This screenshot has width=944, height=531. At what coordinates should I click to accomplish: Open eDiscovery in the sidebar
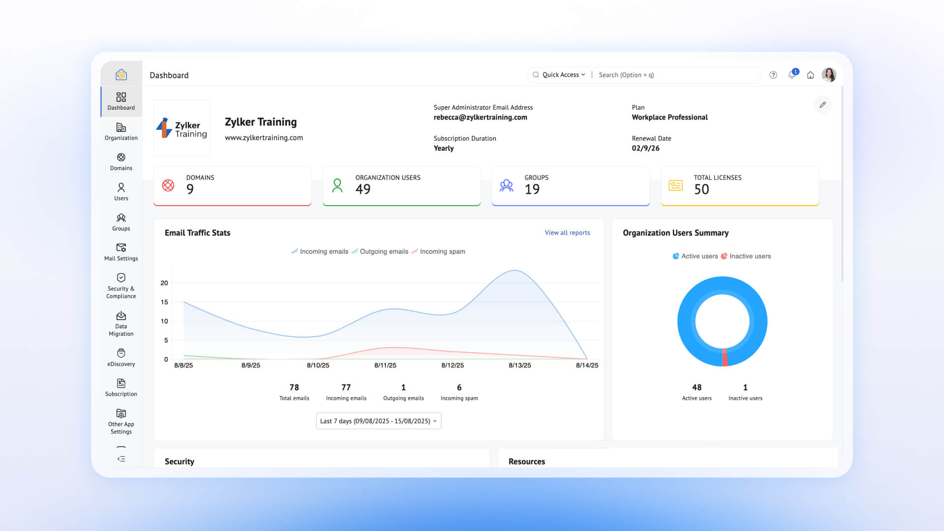[x=121, y=357]
